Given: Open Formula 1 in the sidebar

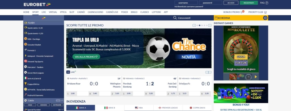Looking at the screenshot, I should [31, 50].
